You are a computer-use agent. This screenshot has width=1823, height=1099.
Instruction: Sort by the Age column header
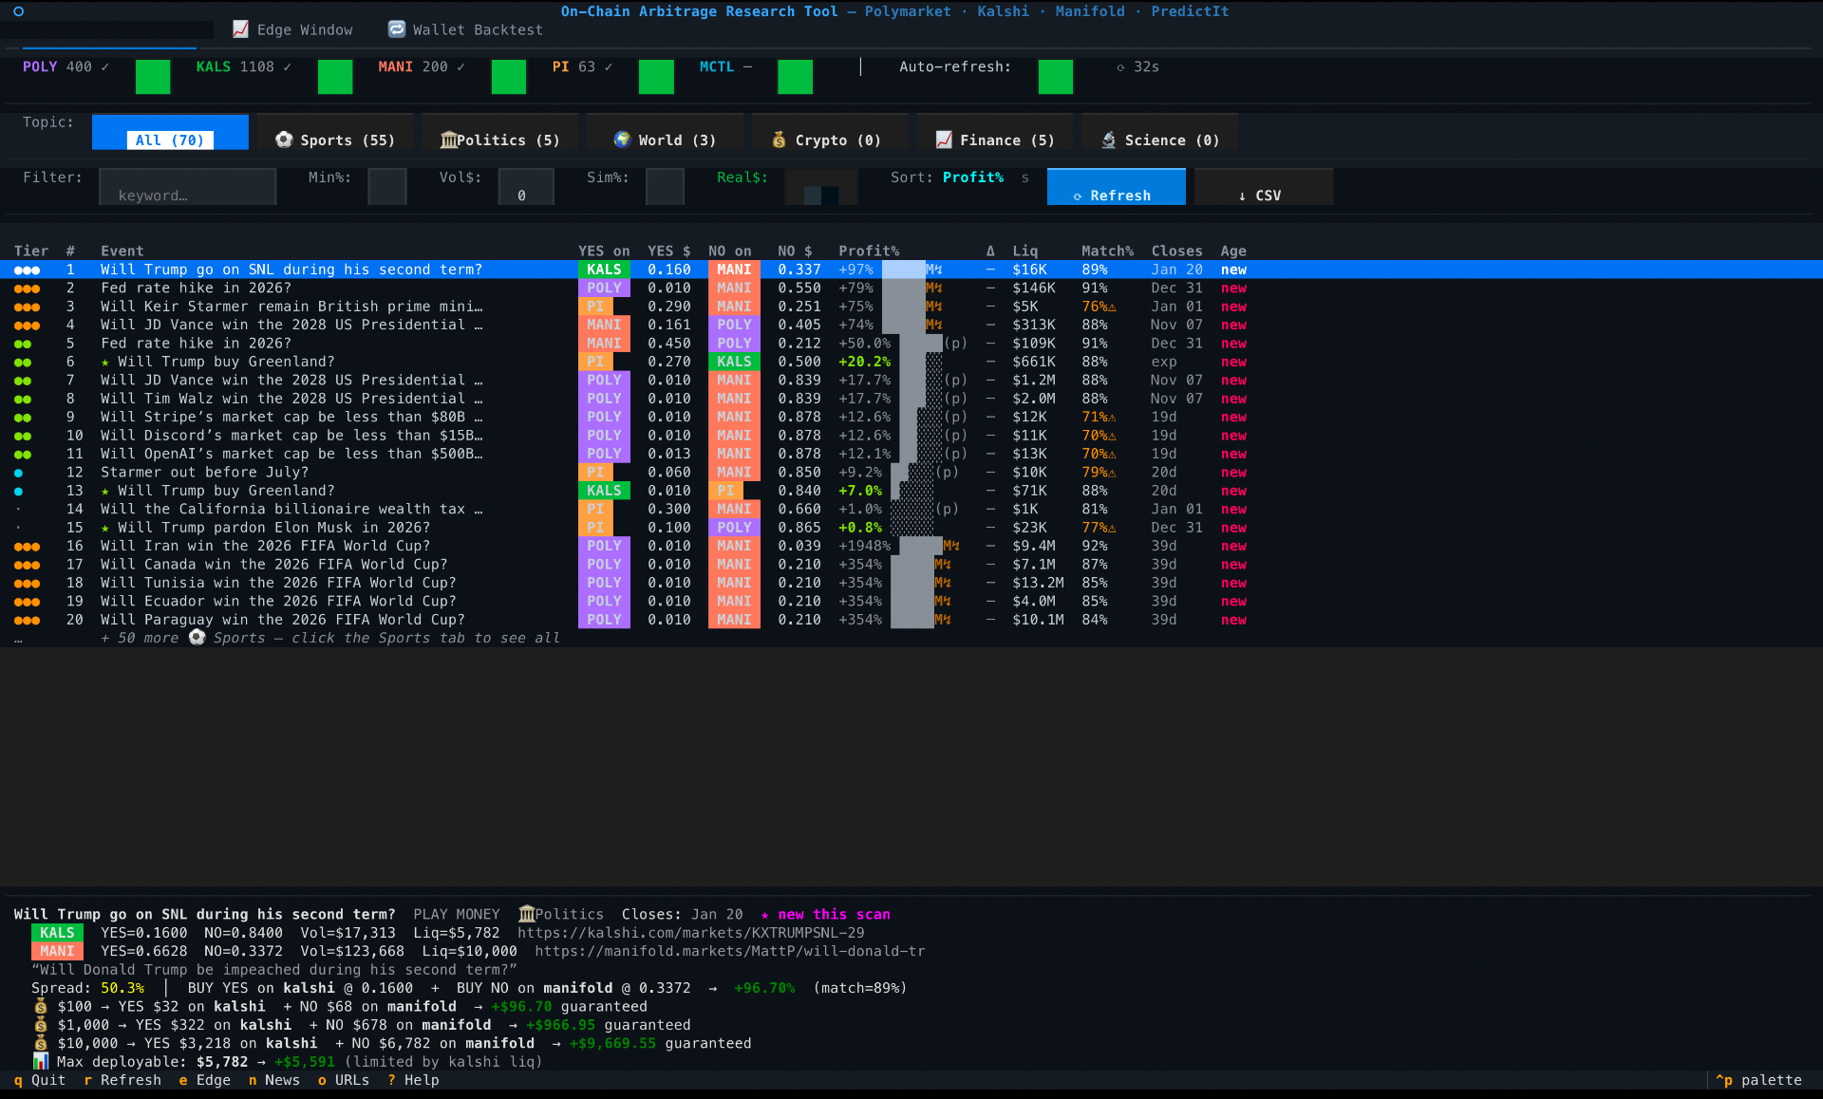1233,251
